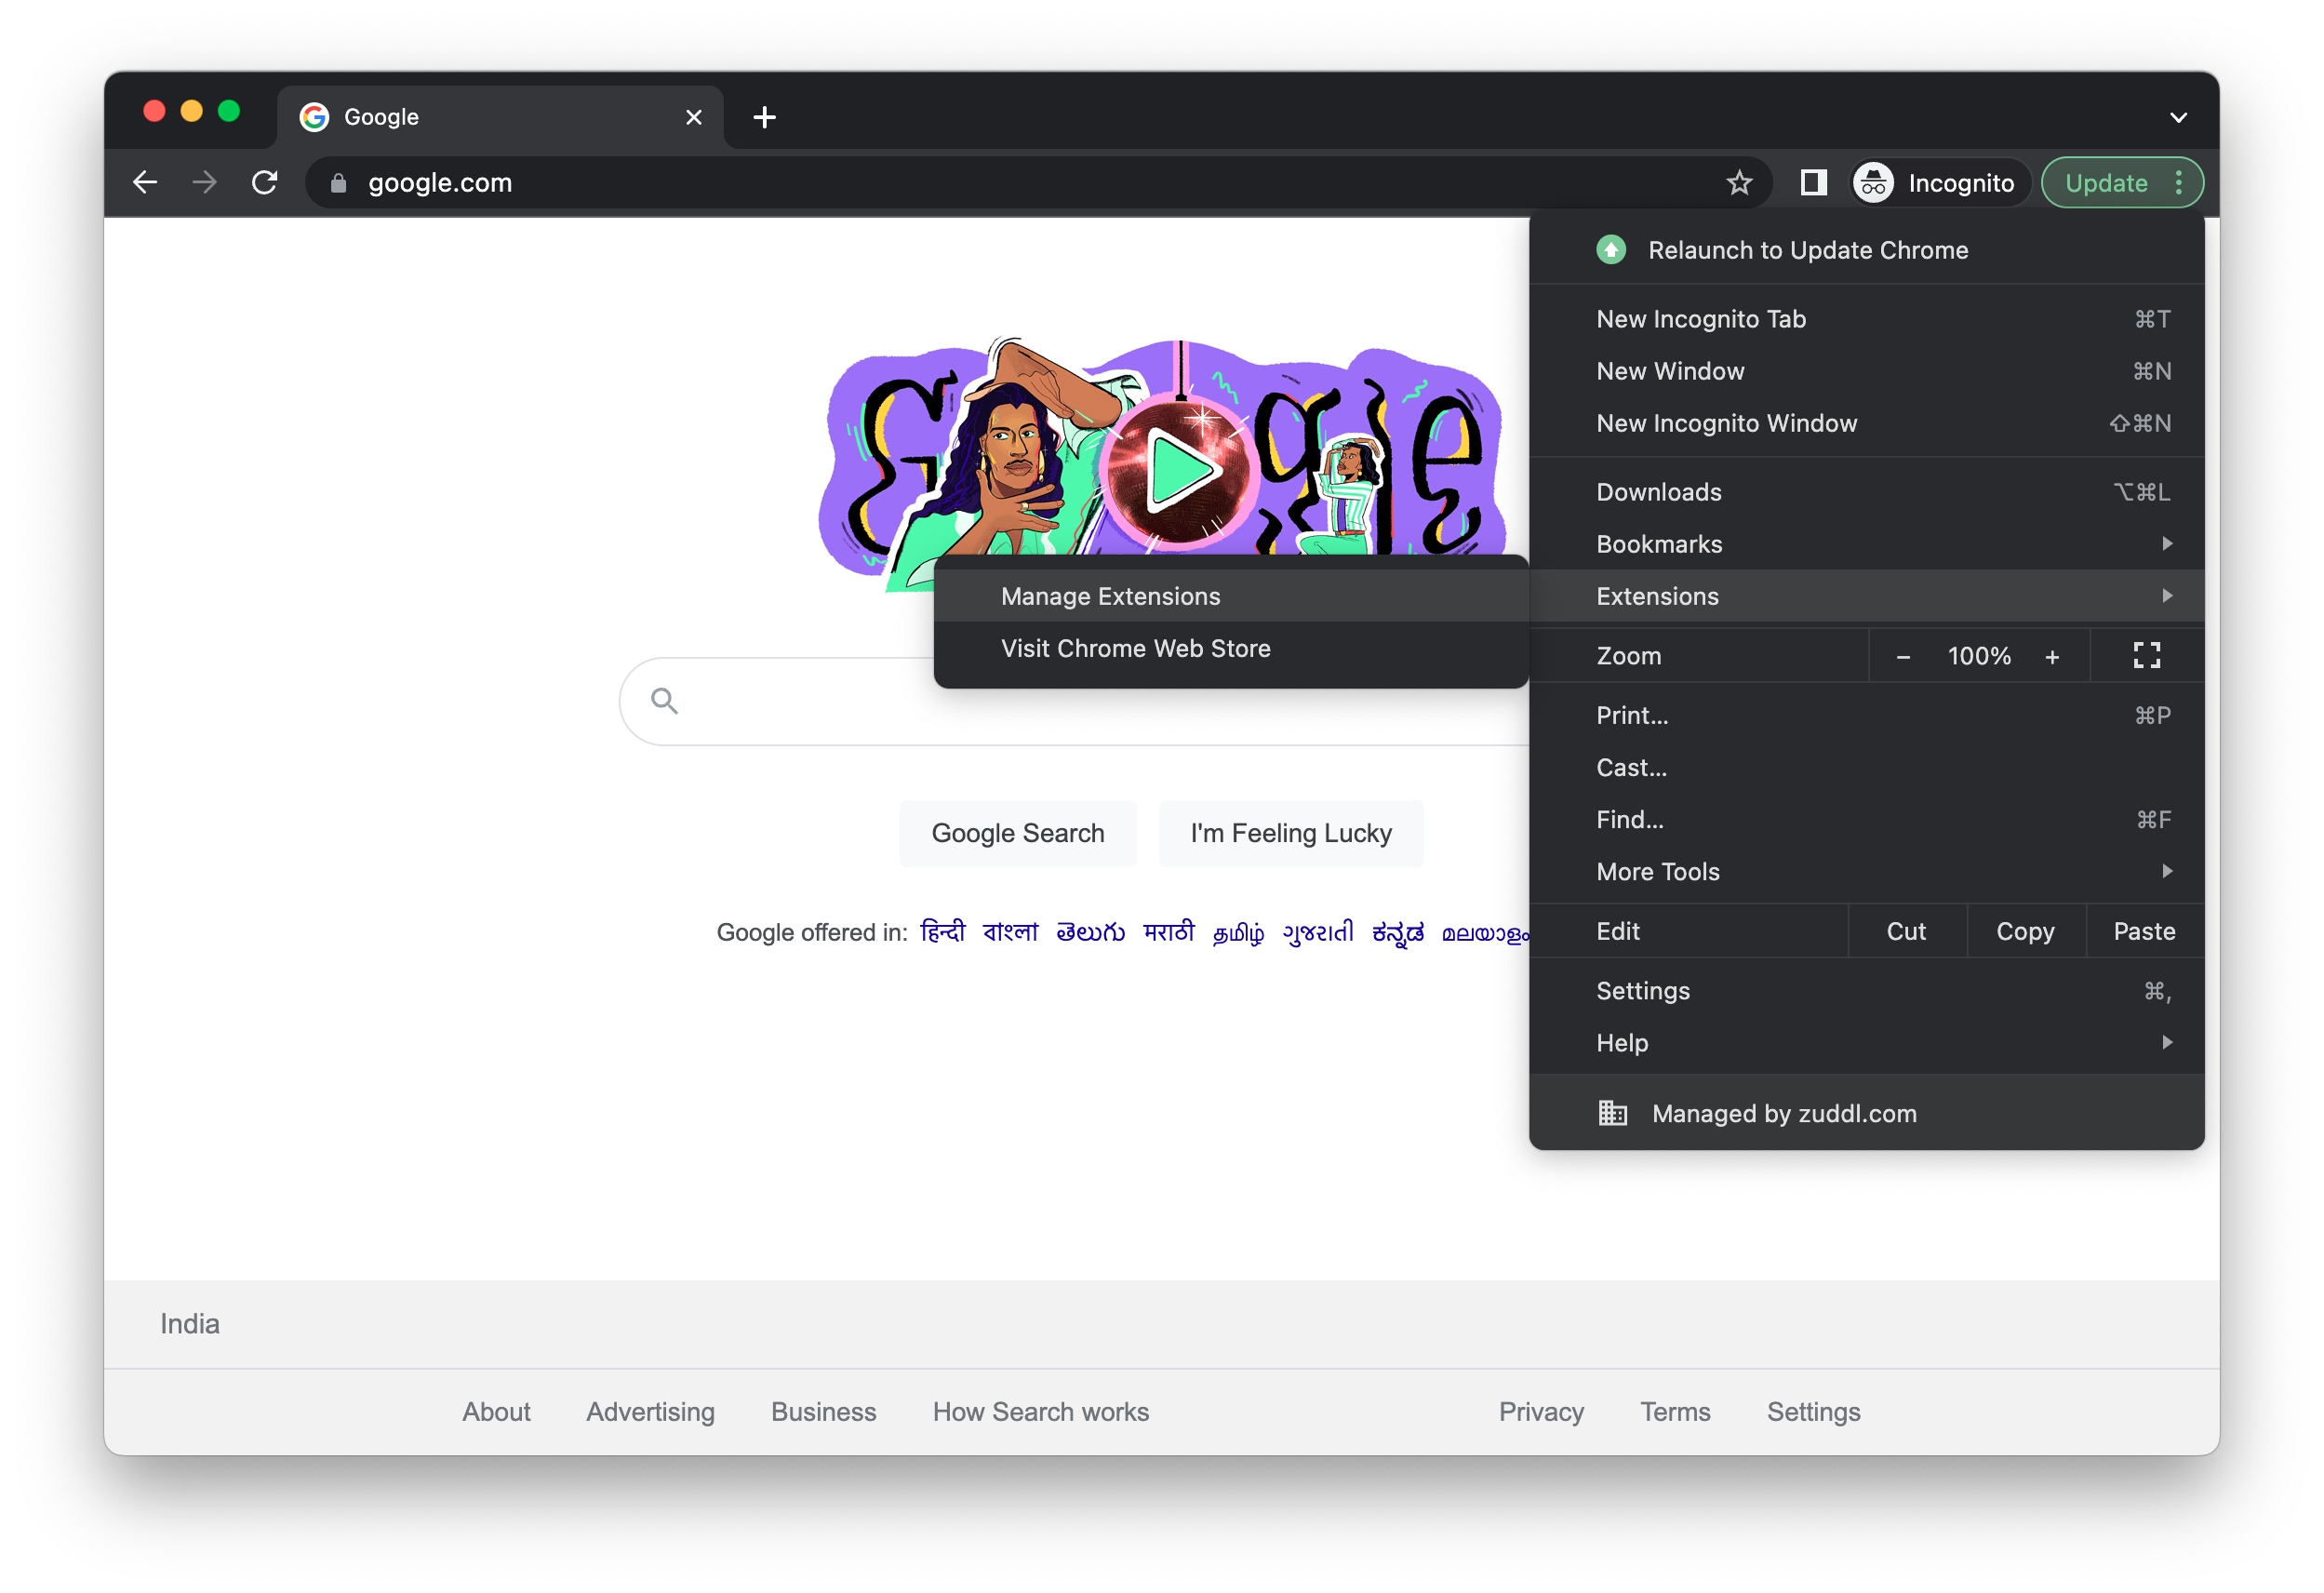Image resolution: width=2324 pixels, height=1593 pixels.
Task: Click the building icon next to Managed by zuddl.com
Action: 1612,1113
